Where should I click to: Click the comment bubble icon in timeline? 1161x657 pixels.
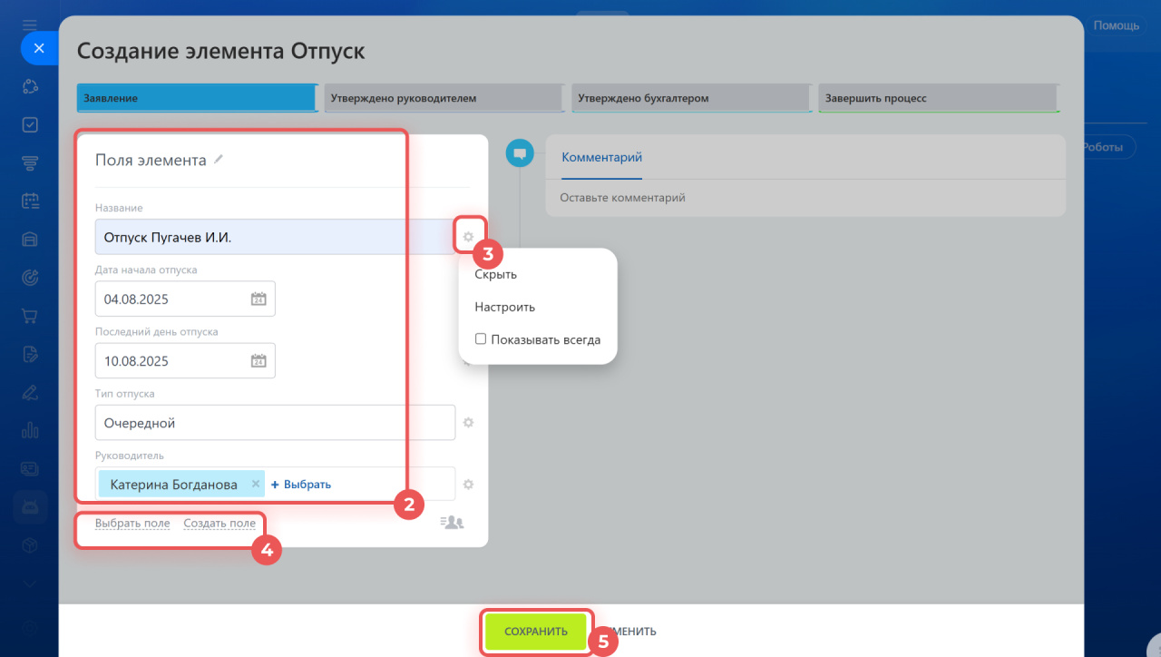tap(520, 154)
